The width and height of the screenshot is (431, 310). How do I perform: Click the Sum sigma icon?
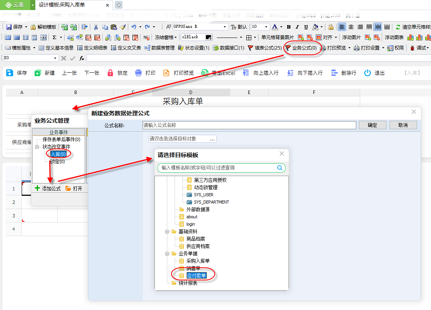55,37
